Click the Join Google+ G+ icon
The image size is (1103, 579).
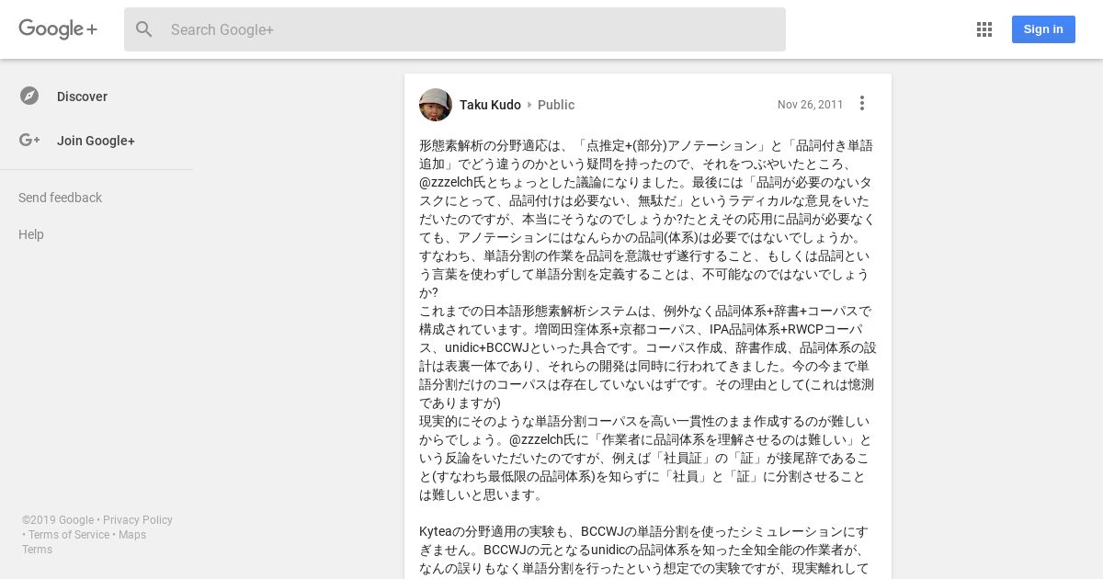pyautogui.click(x=29, y=141)
